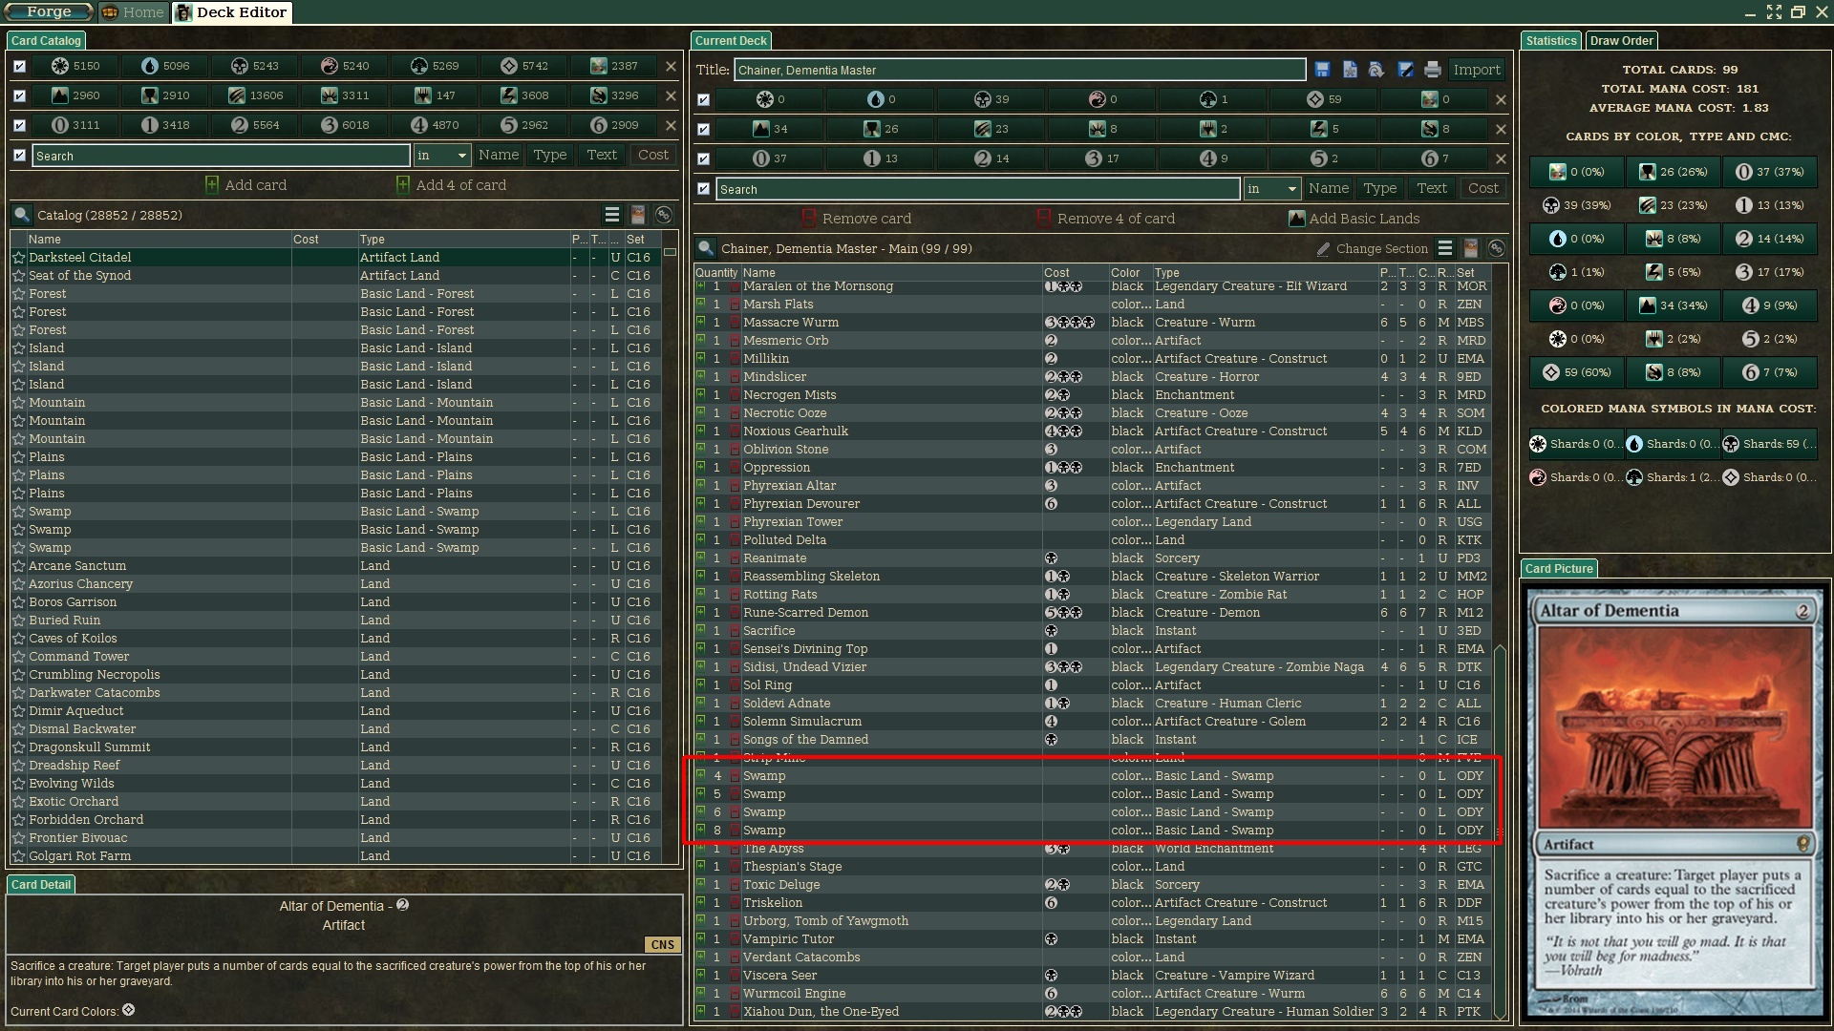Click the deck Title input field
The height and width of the screenshot is (1031, 1834).
point(1019,70)
